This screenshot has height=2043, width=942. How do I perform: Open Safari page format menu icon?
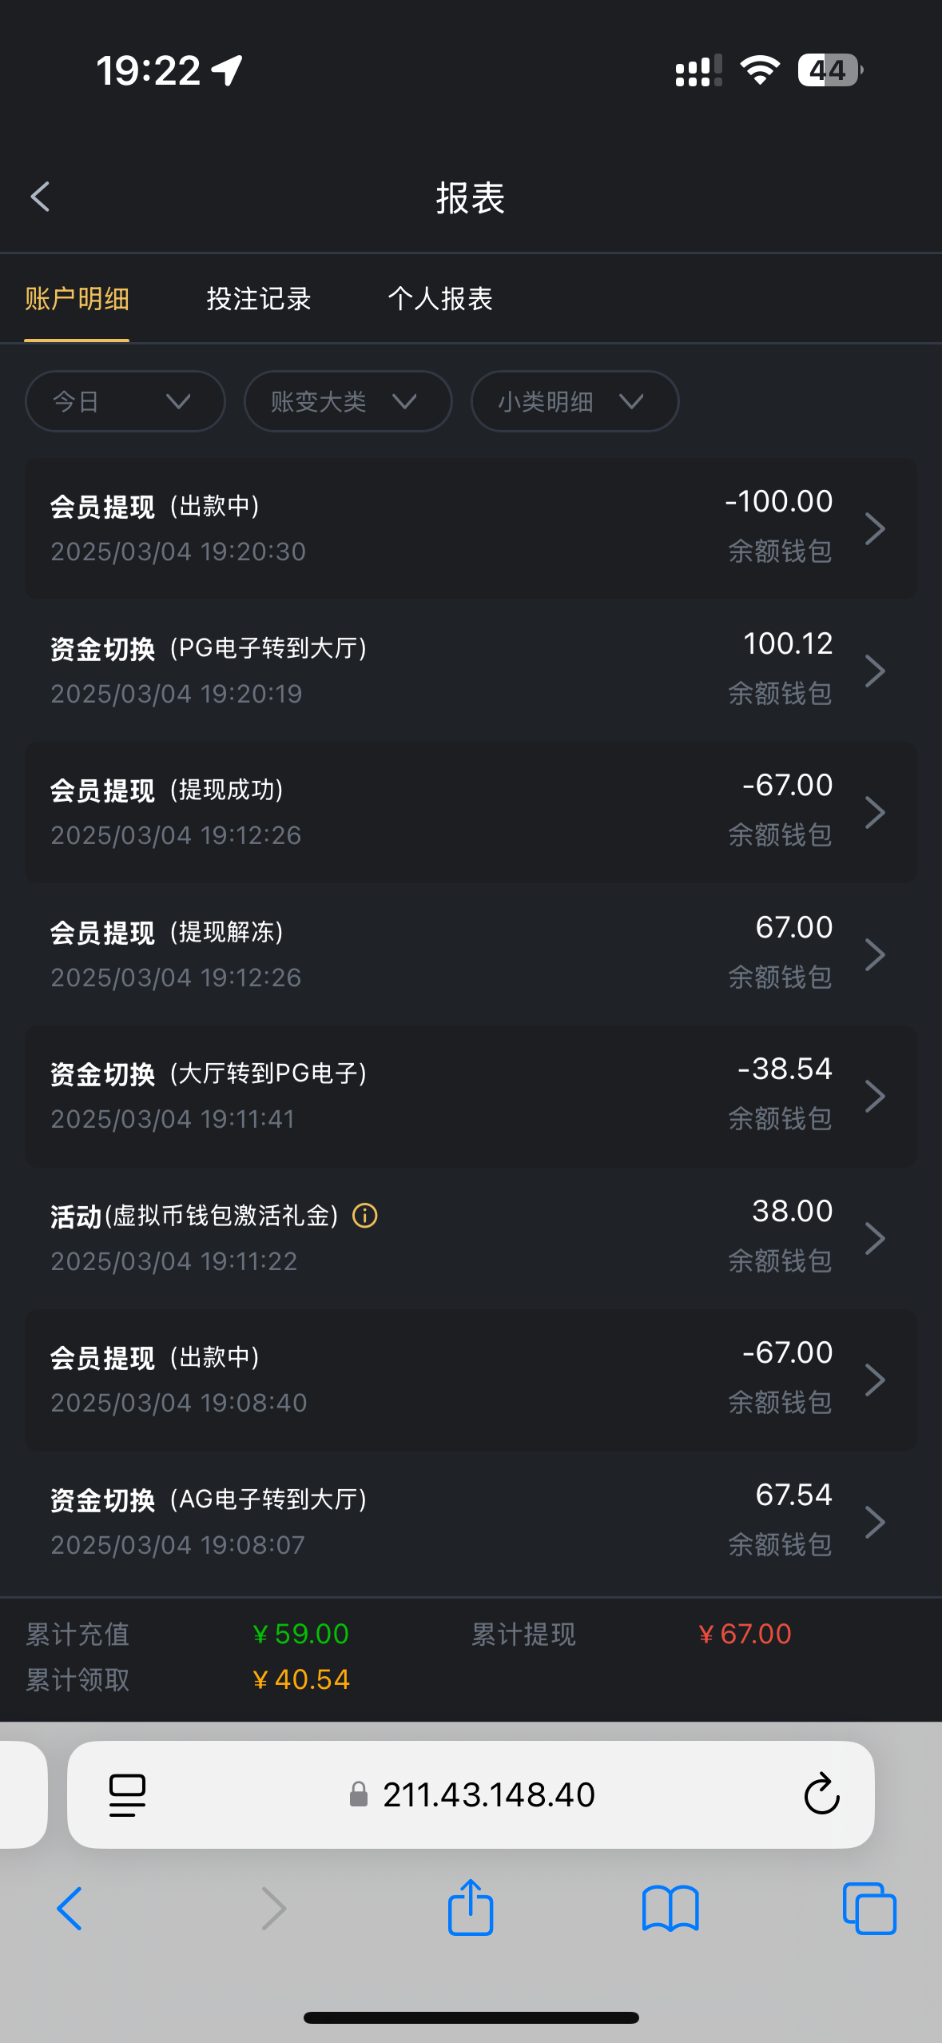click(127, 1795)
